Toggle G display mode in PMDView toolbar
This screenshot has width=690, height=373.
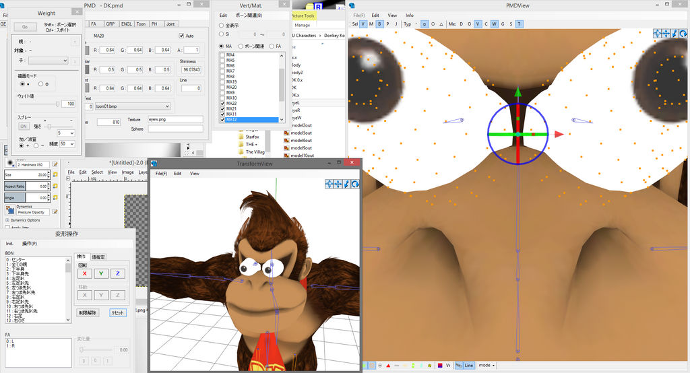[503, 24]
